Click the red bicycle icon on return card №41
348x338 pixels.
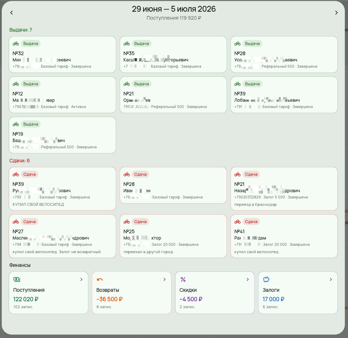237,222
